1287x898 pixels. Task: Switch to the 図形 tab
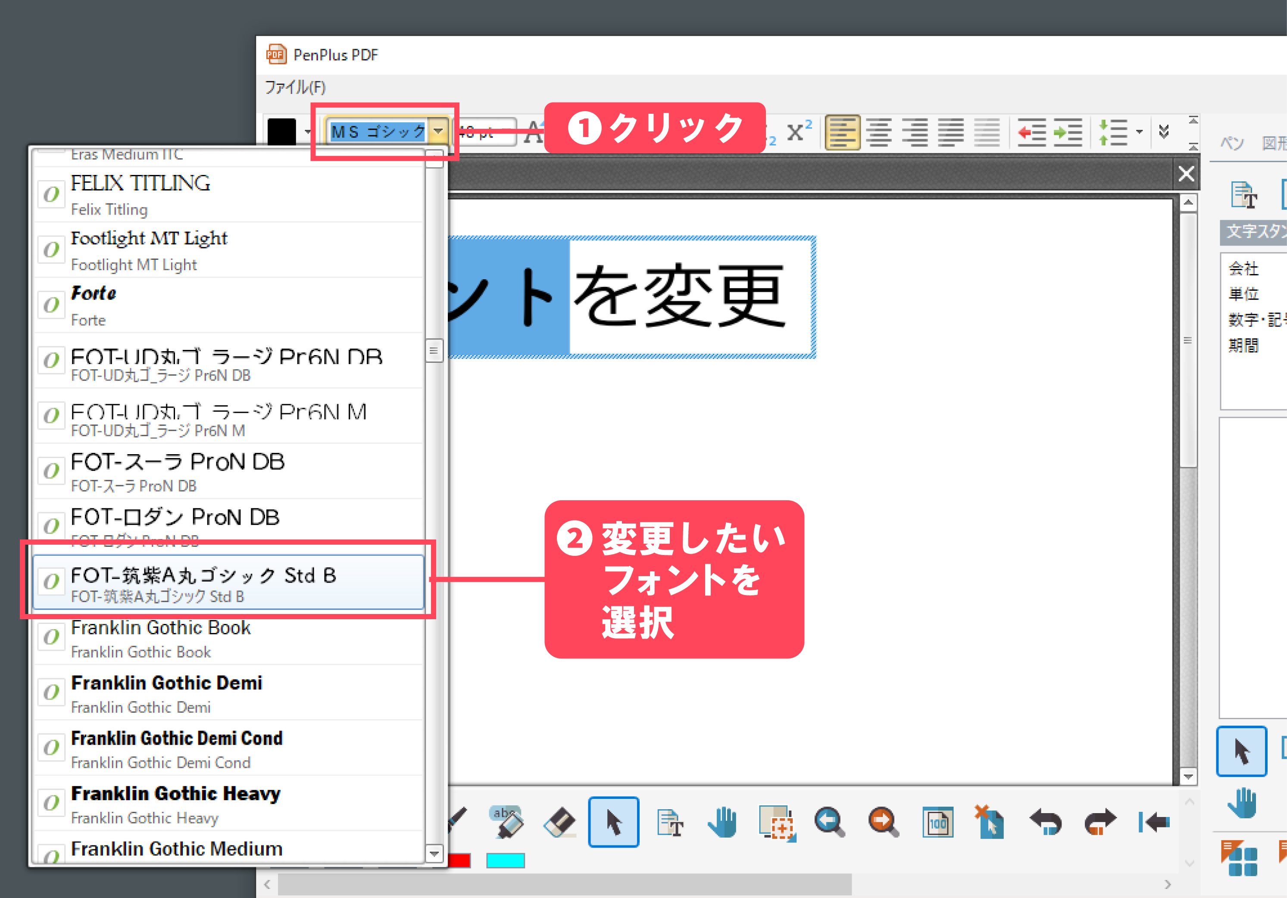(1274, 143)
